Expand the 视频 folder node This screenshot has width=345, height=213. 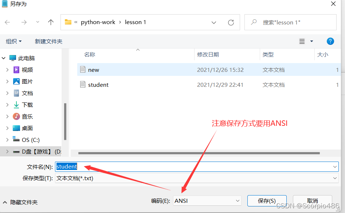pyautogui.click(x=7, y=70)
